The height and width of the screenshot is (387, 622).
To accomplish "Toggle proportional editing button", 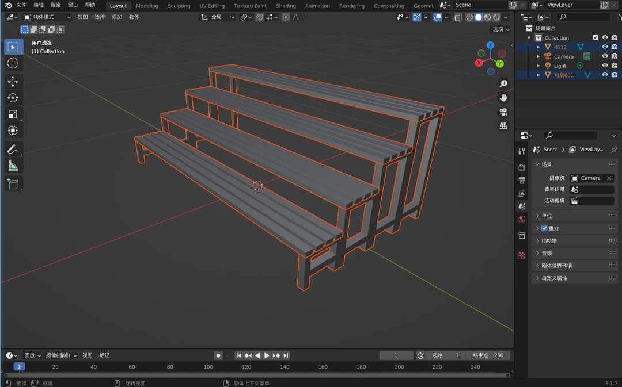I will [286, 17].
